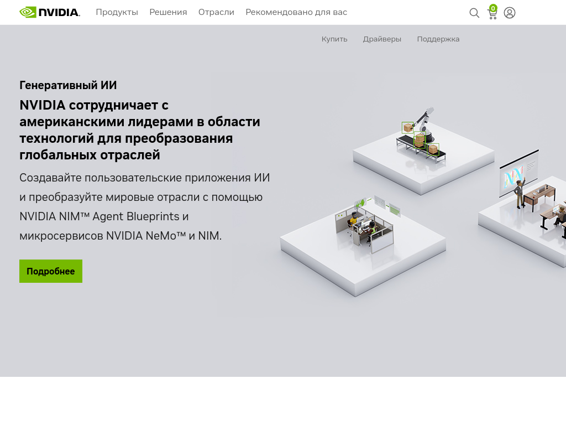Go to the Поддержка link
This screenshot has width=566, height=425.
click(x=438, y=39)
